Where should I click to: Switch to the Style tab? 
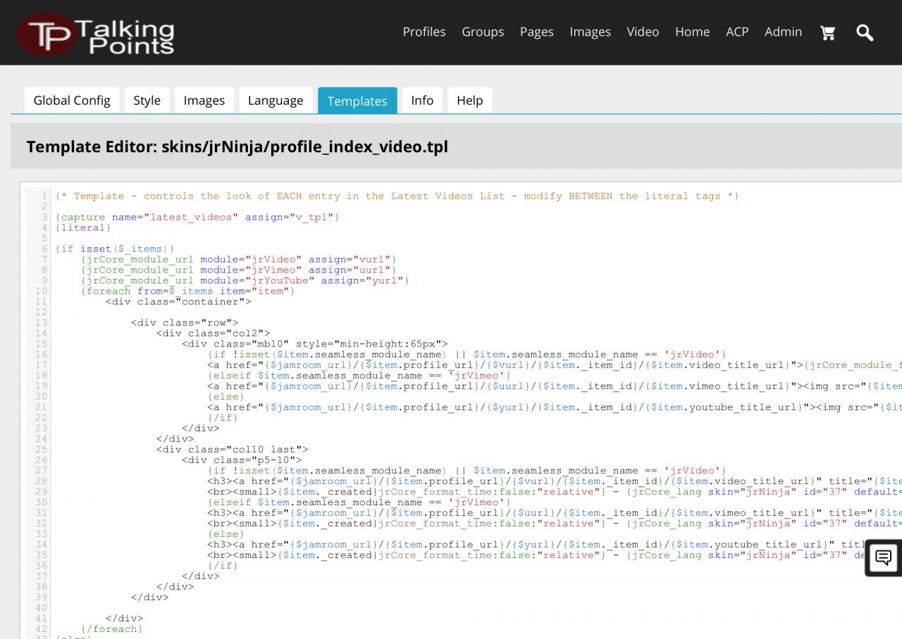tap(147, 100)
